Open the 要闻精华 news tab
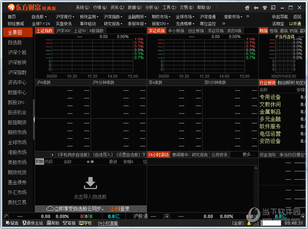Image resolution: width=308 pixels, height=229 pixels. (180, 155)
